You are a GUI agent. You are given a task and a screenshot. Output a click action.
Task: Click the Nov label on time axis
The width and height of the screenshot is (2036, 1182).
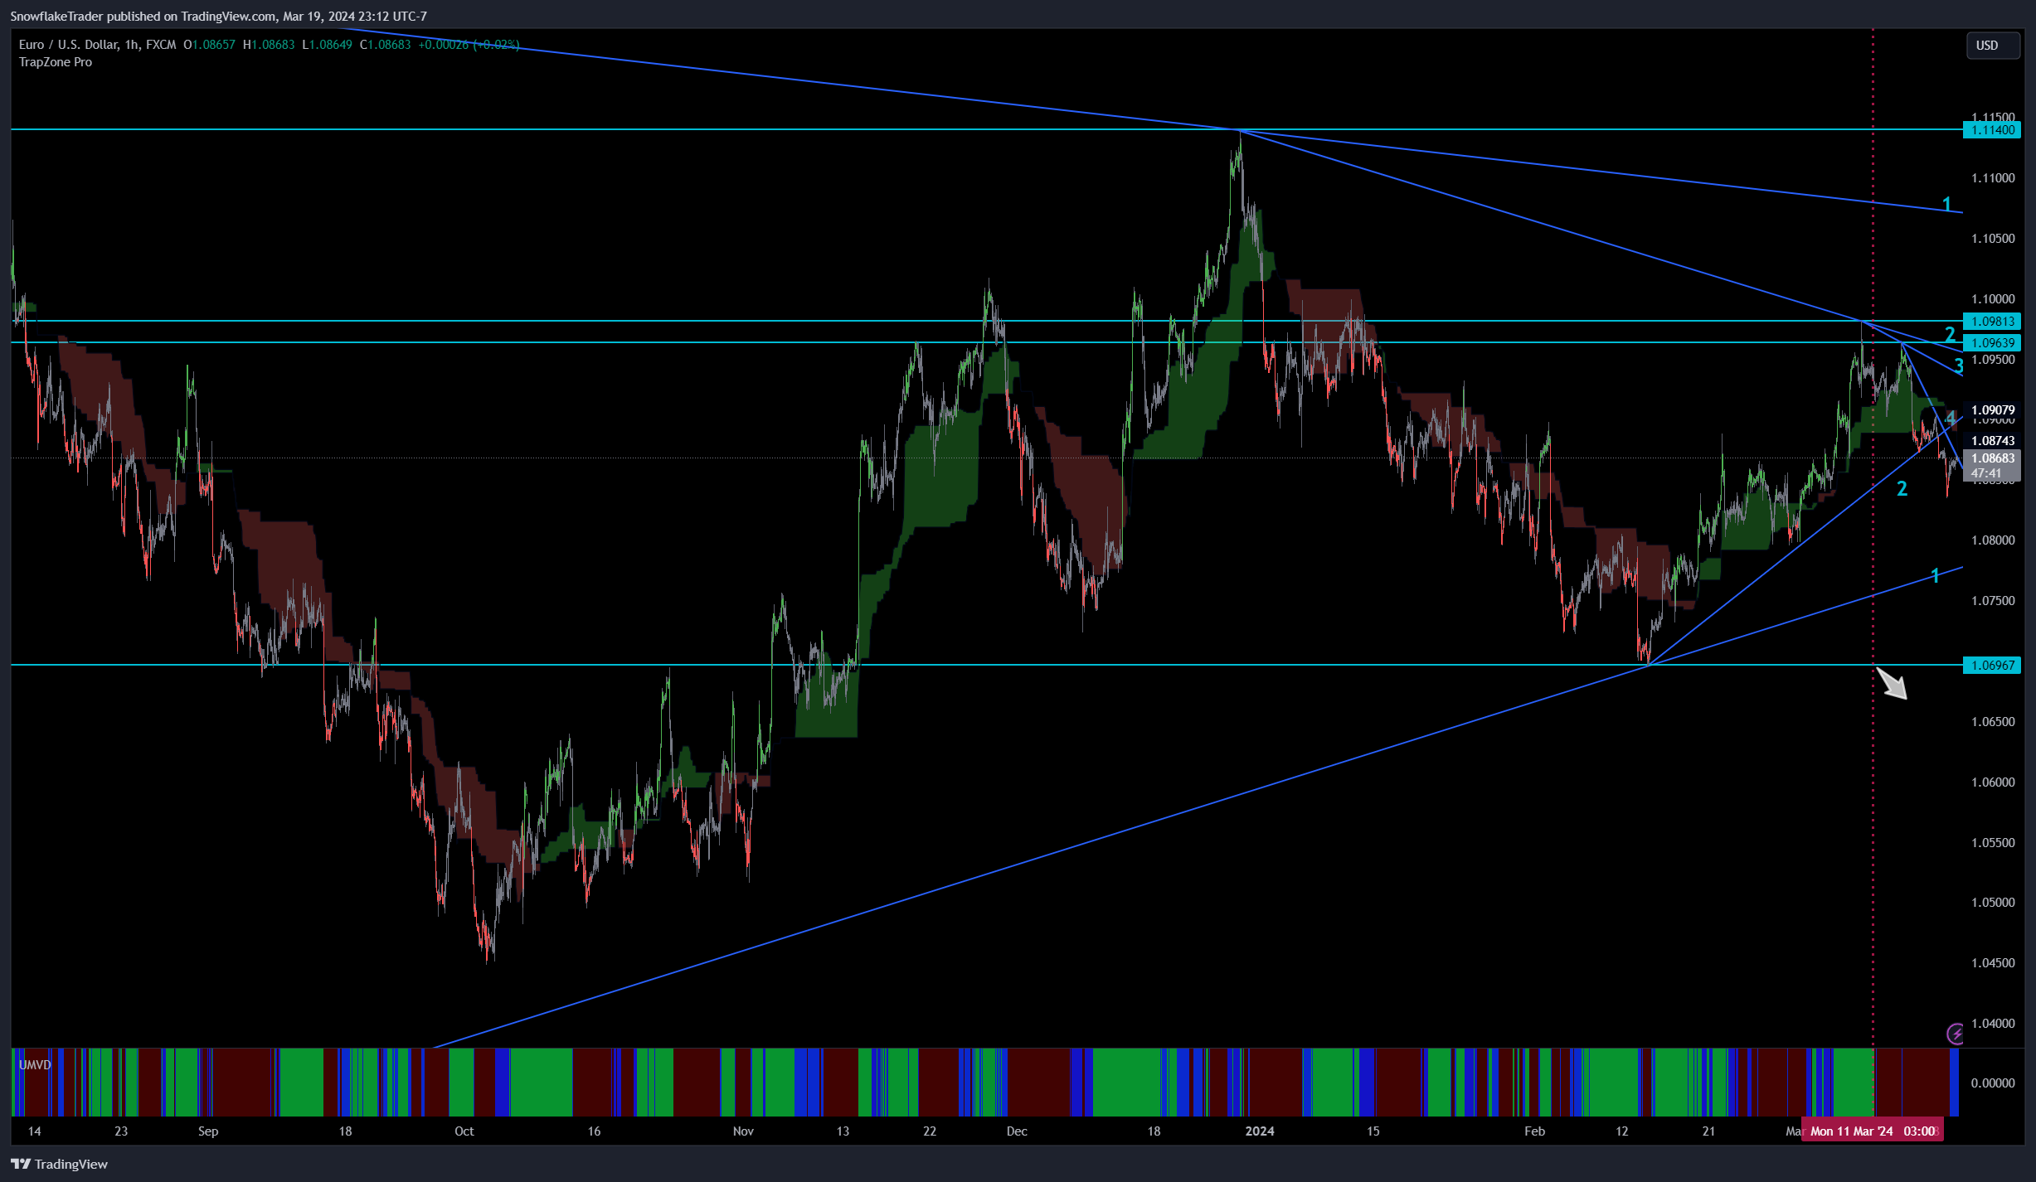coord(743,1131)
